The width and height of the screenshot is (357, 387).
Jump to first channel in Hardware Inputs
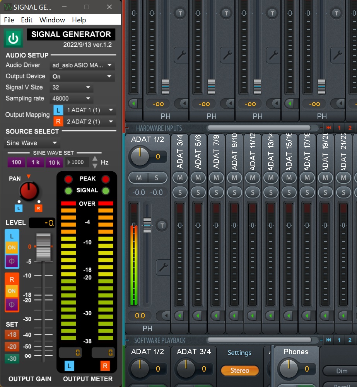point(328,128)
